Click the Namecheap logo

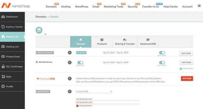coord(16,6)
